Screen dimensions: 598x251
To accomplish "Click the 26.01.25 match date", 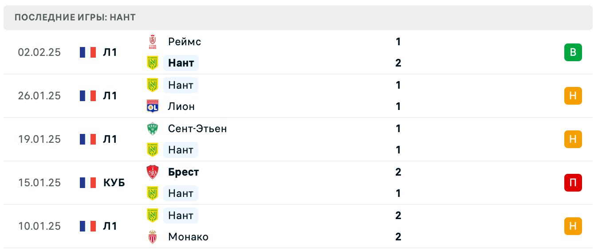I will click(39, 96).
